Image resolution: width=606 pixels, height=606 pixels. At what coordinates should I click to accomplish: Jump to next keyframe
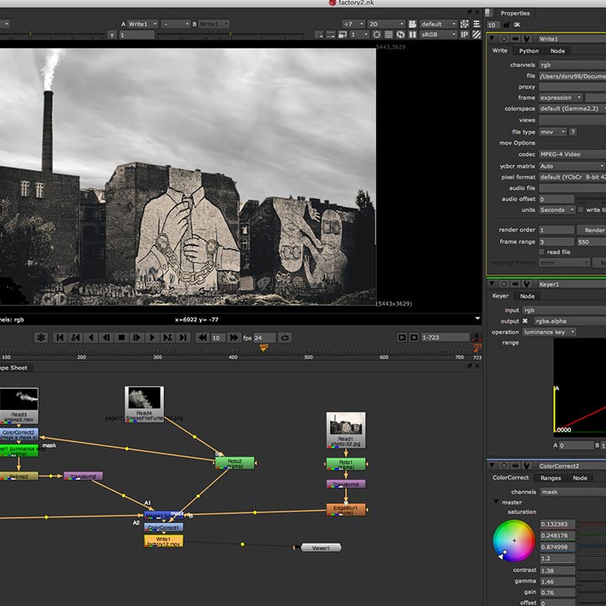click(167, 338)
